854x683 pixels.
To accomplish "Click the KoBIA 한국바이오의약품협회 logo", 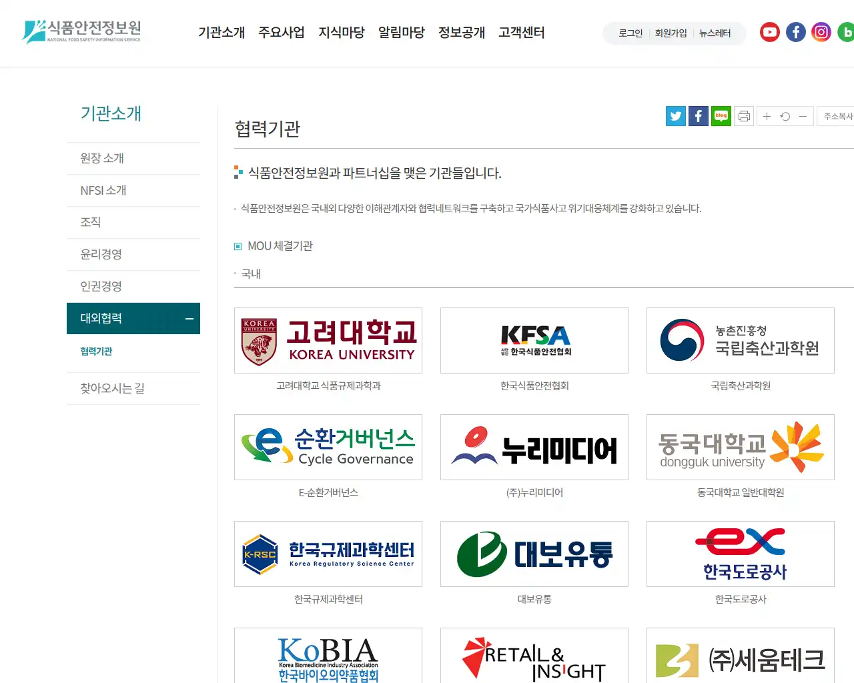I will click(328, 656).
